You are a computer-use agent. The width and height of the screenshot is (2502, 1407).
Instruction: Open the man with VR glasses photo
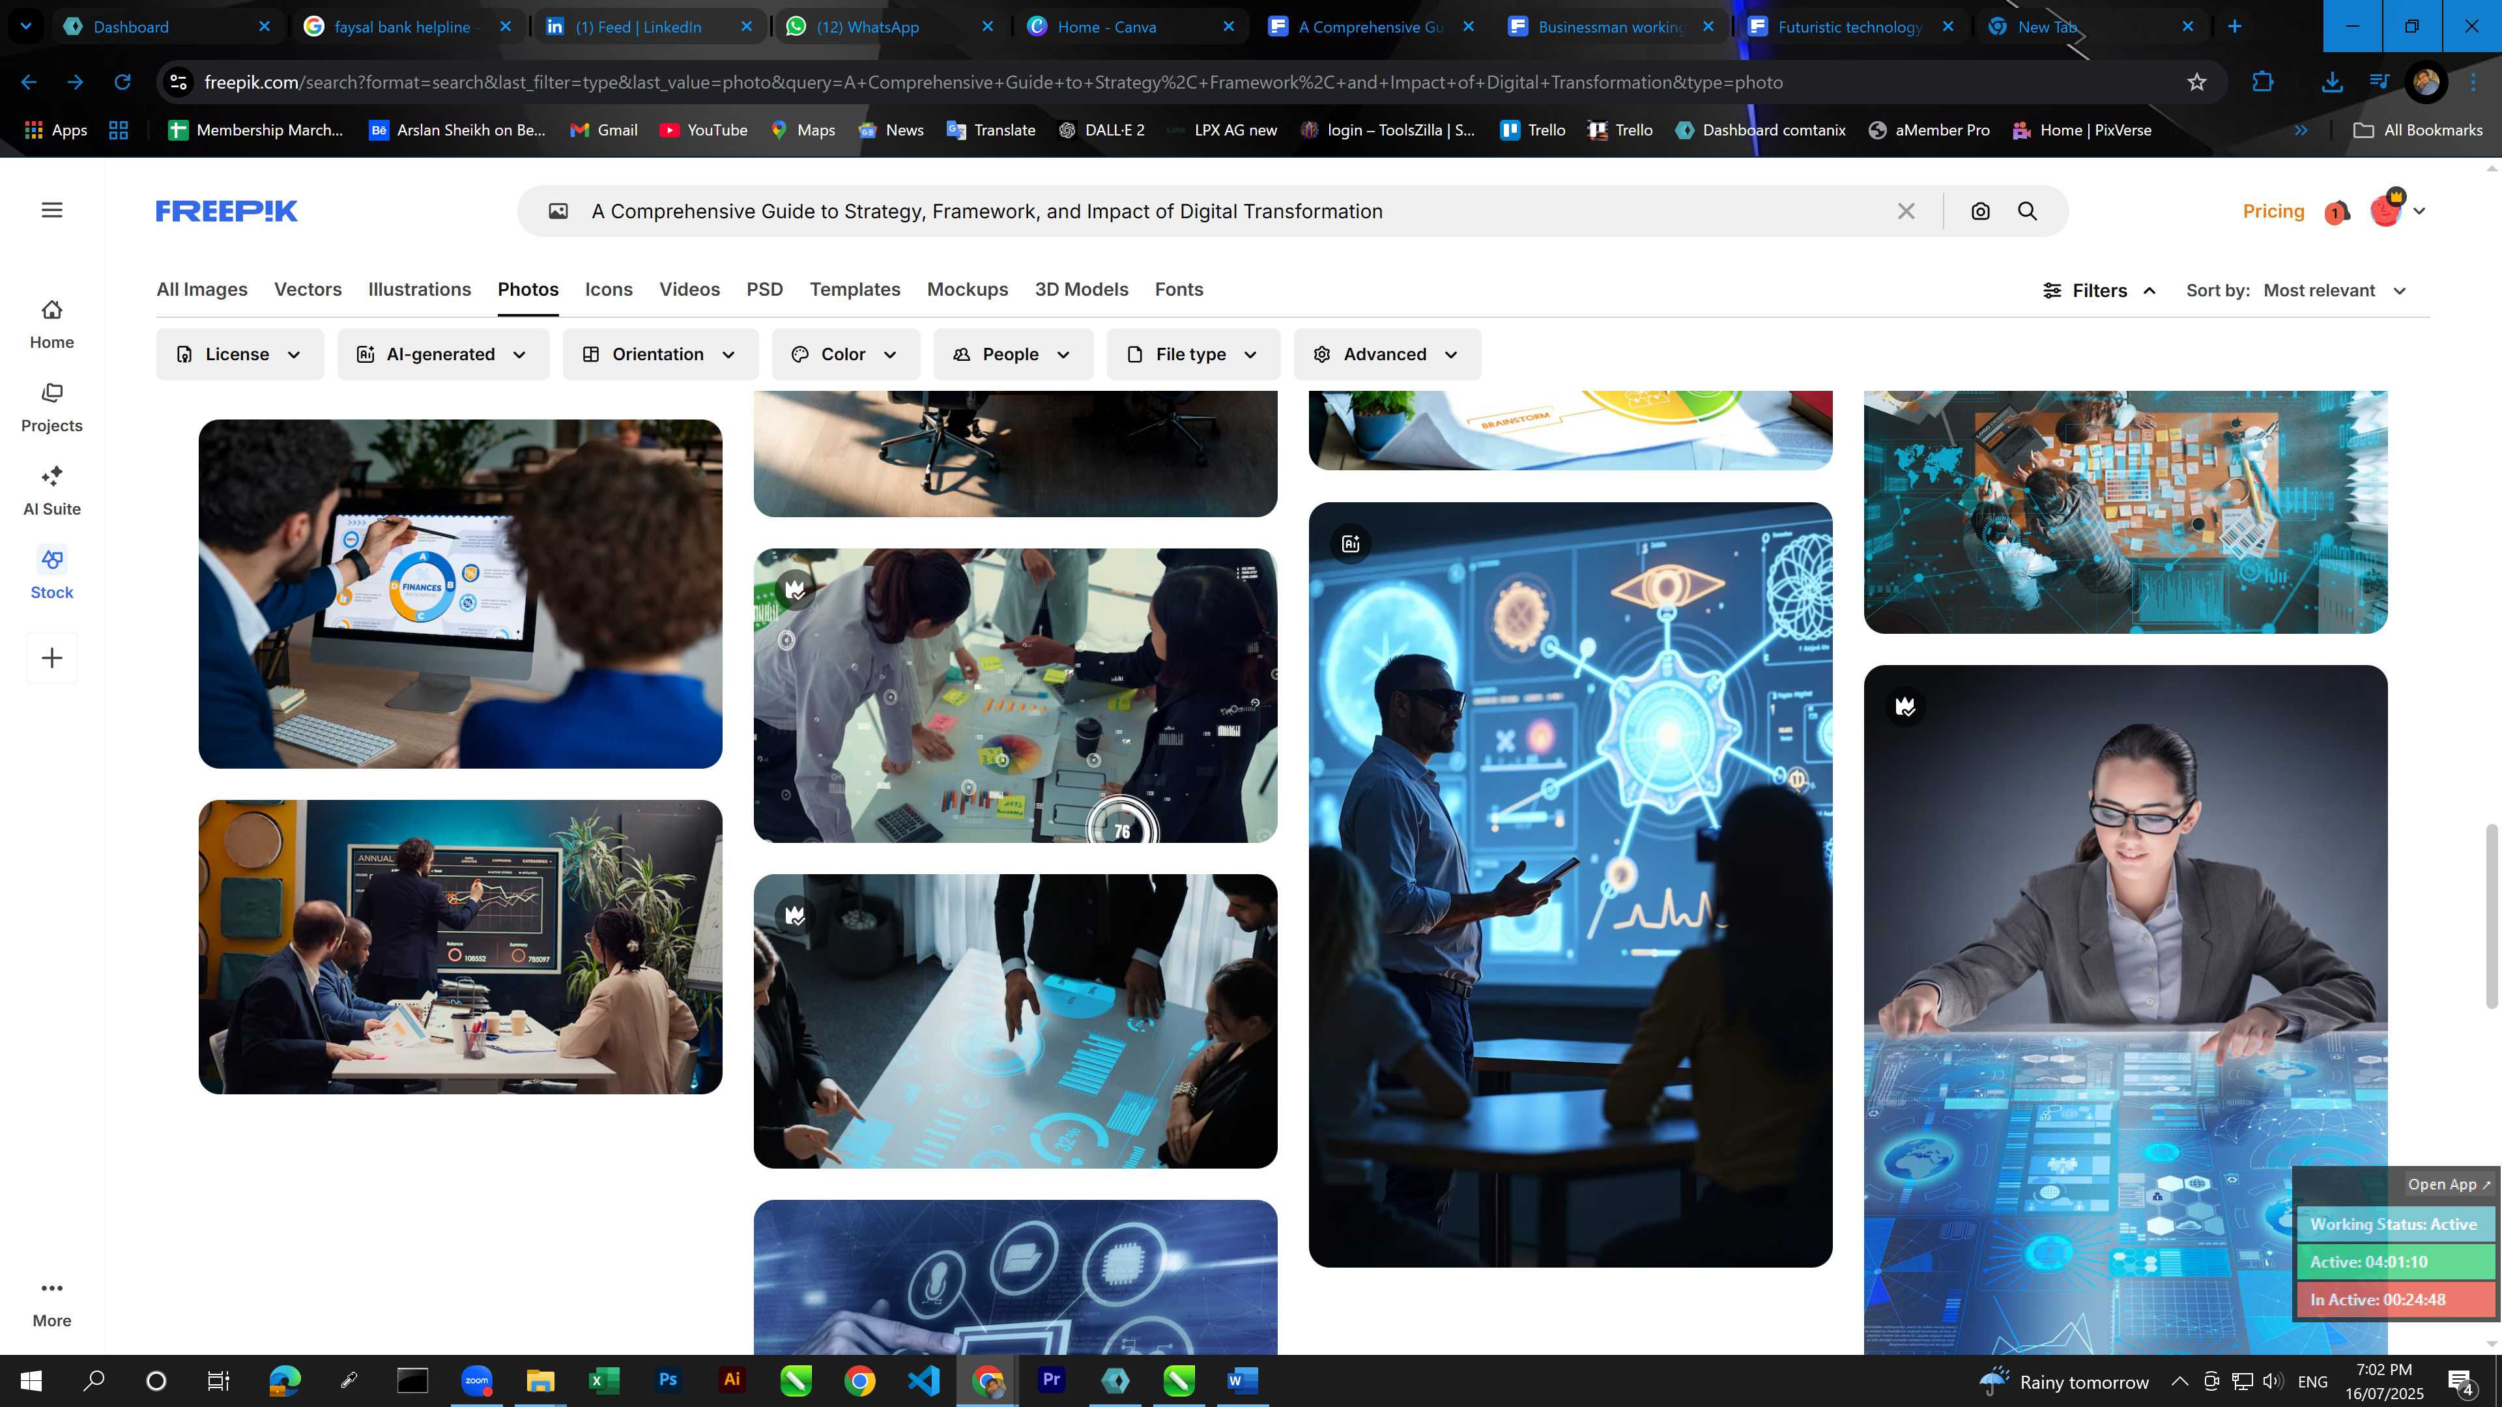[1570, 884]
